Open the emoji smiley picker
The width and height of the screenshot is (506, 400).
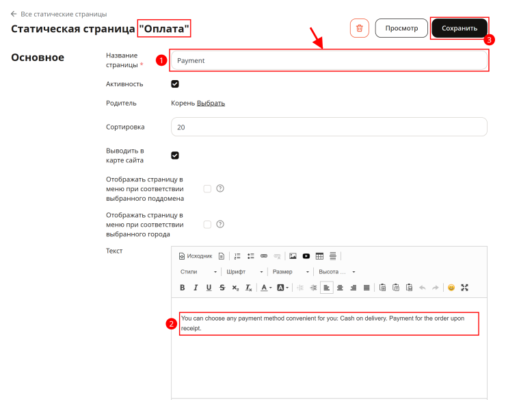451,288
